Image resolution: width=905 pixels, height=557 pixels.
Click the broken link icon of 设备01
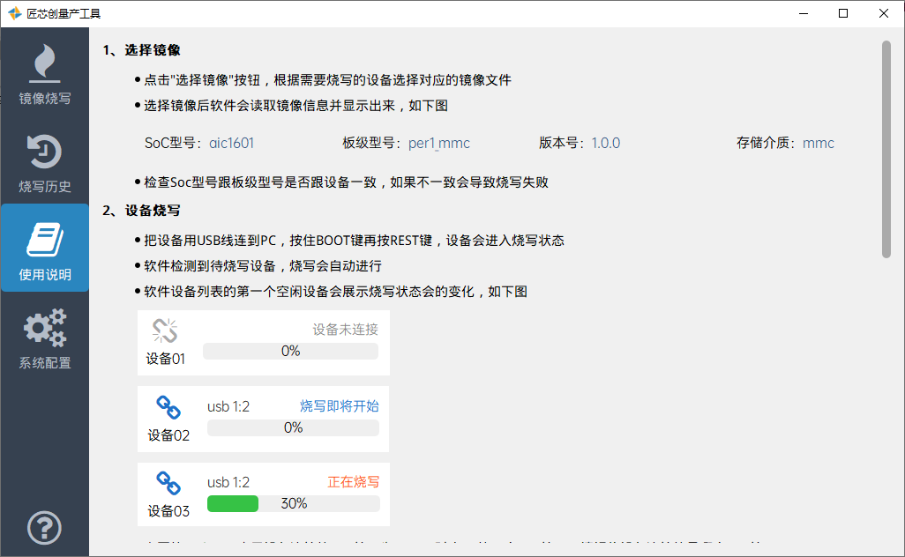pos(165,330)
